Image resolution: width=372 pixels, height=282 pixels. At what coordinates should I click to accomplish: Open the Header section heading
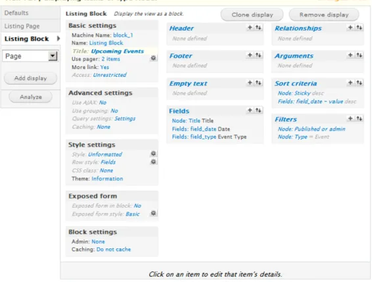pyautogui.click(x=181, y=28)
